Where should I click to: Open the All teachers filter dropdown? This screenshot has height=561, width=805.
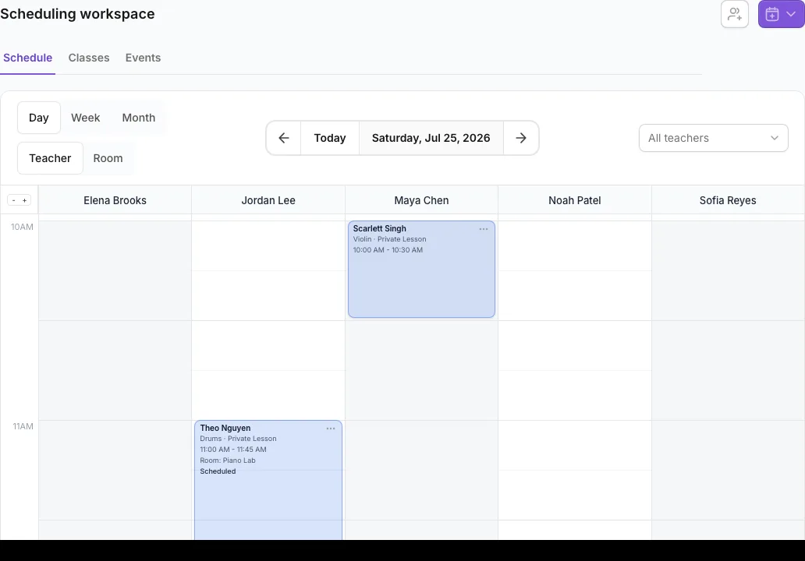click(714, 138)
